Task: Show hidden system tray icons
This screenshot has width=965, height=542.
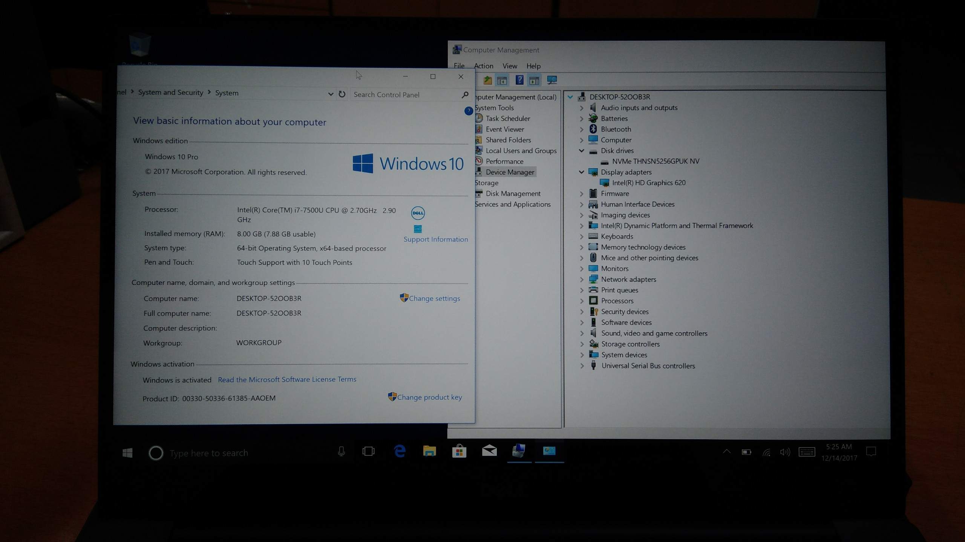Action: click(x=726, y=451)
